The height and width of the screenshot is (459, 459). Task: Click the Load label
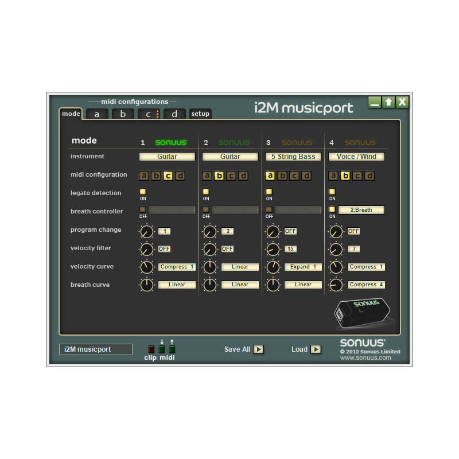(x=299, y=349)
